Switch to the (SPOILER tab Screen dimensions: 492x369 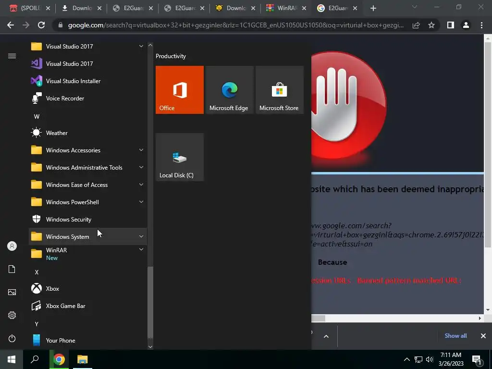(x=30, y=8)
